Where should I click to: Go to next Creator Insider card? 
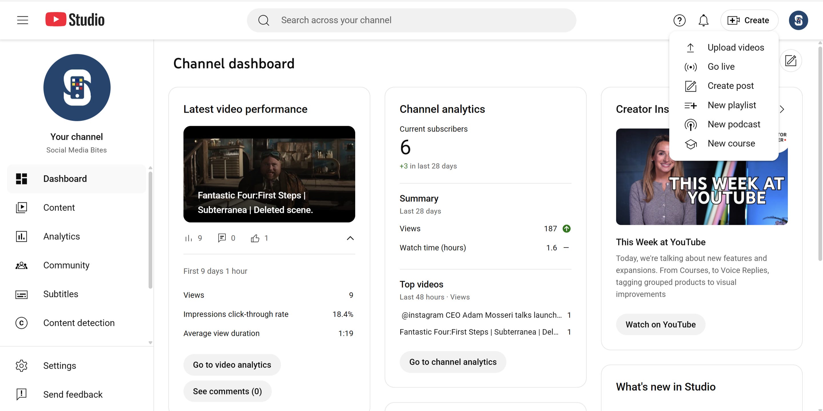(x=782, y=109)
